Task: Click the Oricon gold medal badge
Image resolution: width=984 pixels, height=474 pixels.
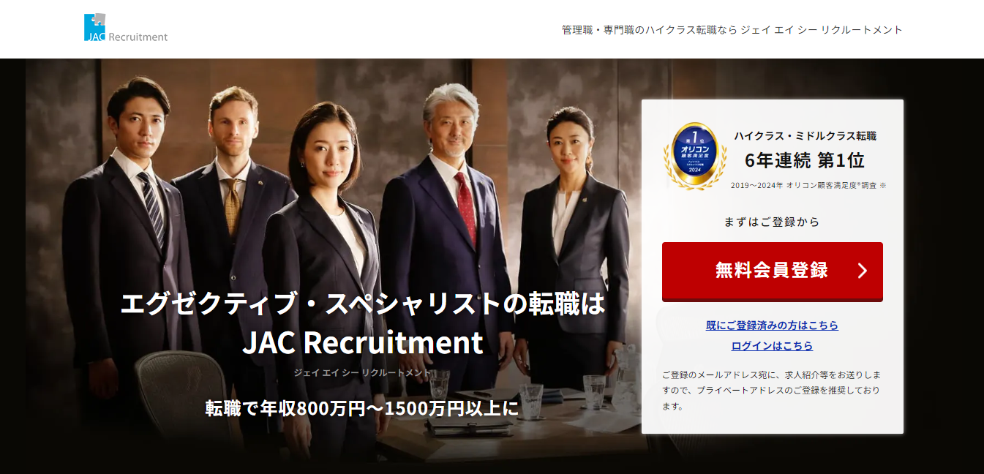Action: coord(695,156)
